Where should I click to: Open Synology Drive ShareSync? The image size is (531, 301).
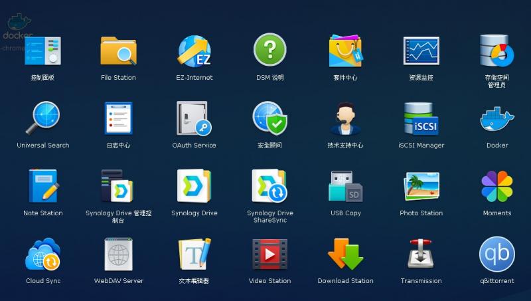click(270, 186)
